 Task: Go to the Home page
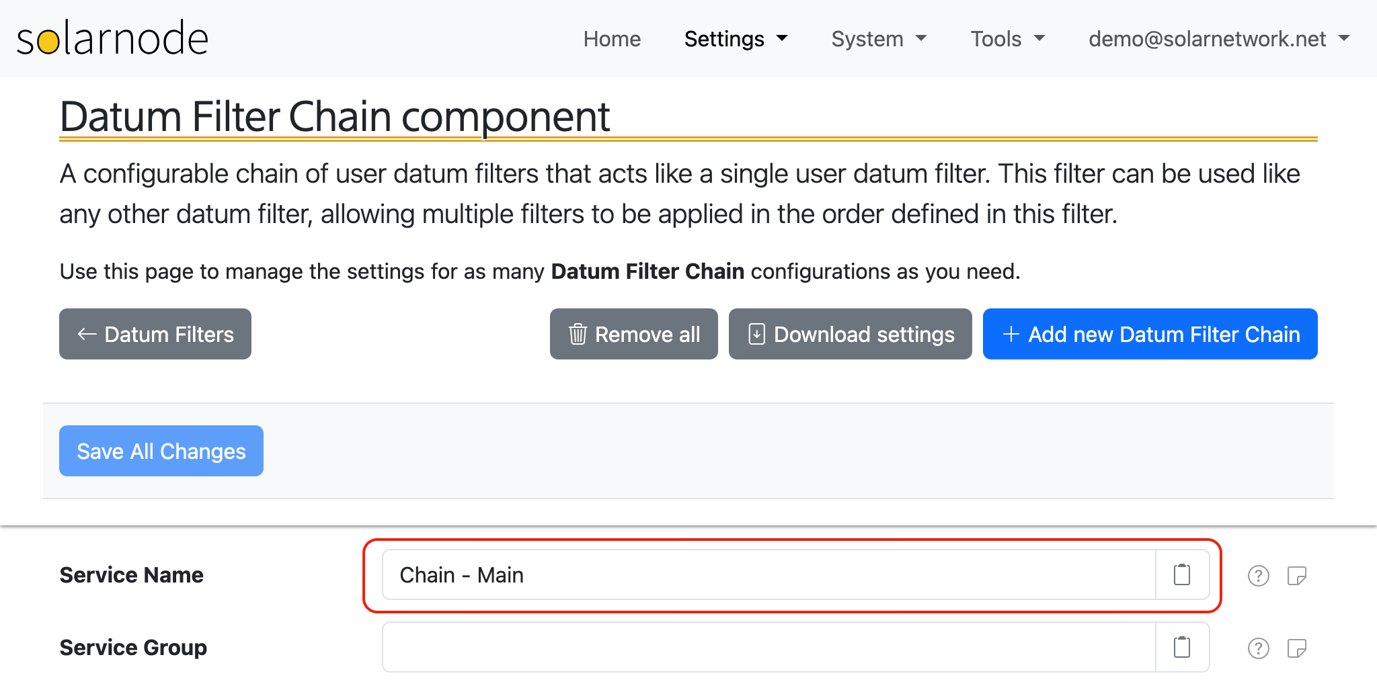[x=612, y=39]
